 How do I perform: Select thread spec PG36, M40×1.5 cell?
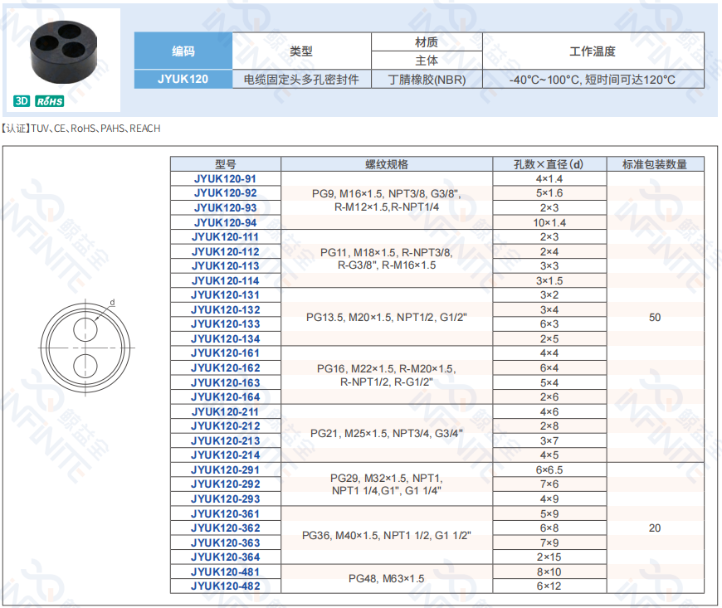[x=387, y=535]
